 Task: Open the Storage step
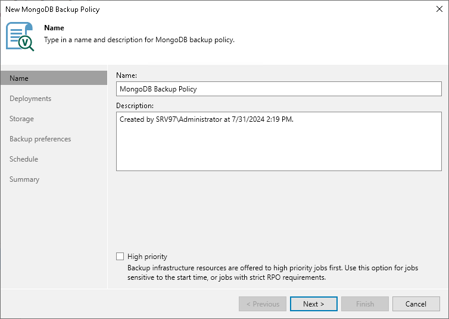(x=21, y=119)
